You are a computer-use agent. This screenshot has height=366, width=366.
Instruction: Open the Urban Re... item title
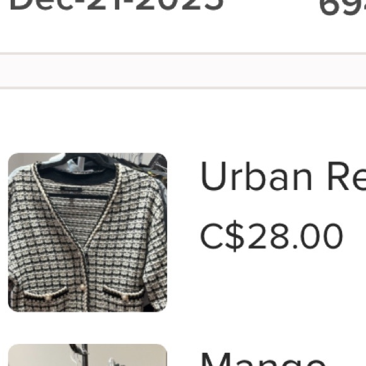tap(283, 176)
